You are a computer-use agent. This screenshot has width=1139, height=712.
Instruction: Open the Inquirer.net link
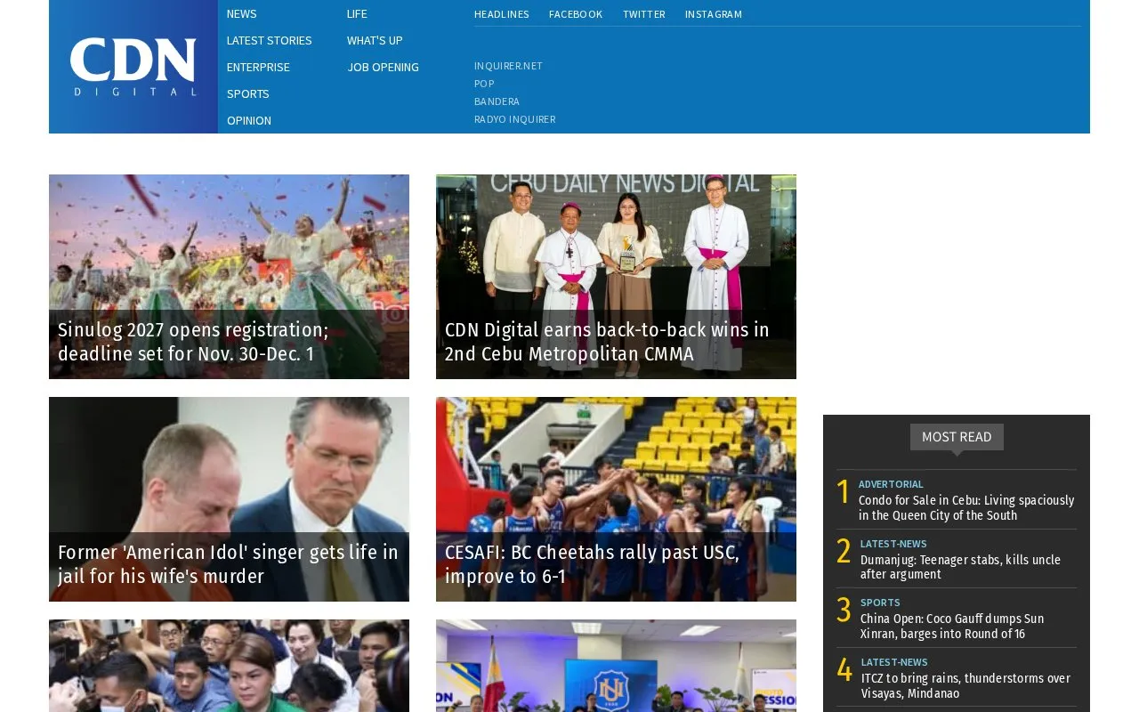508,66
